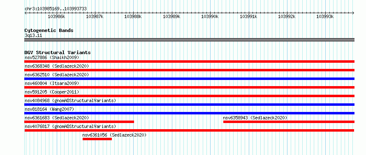
Task: Click the nsv818164 (Wang2007) label
Action: pos(49,109)
